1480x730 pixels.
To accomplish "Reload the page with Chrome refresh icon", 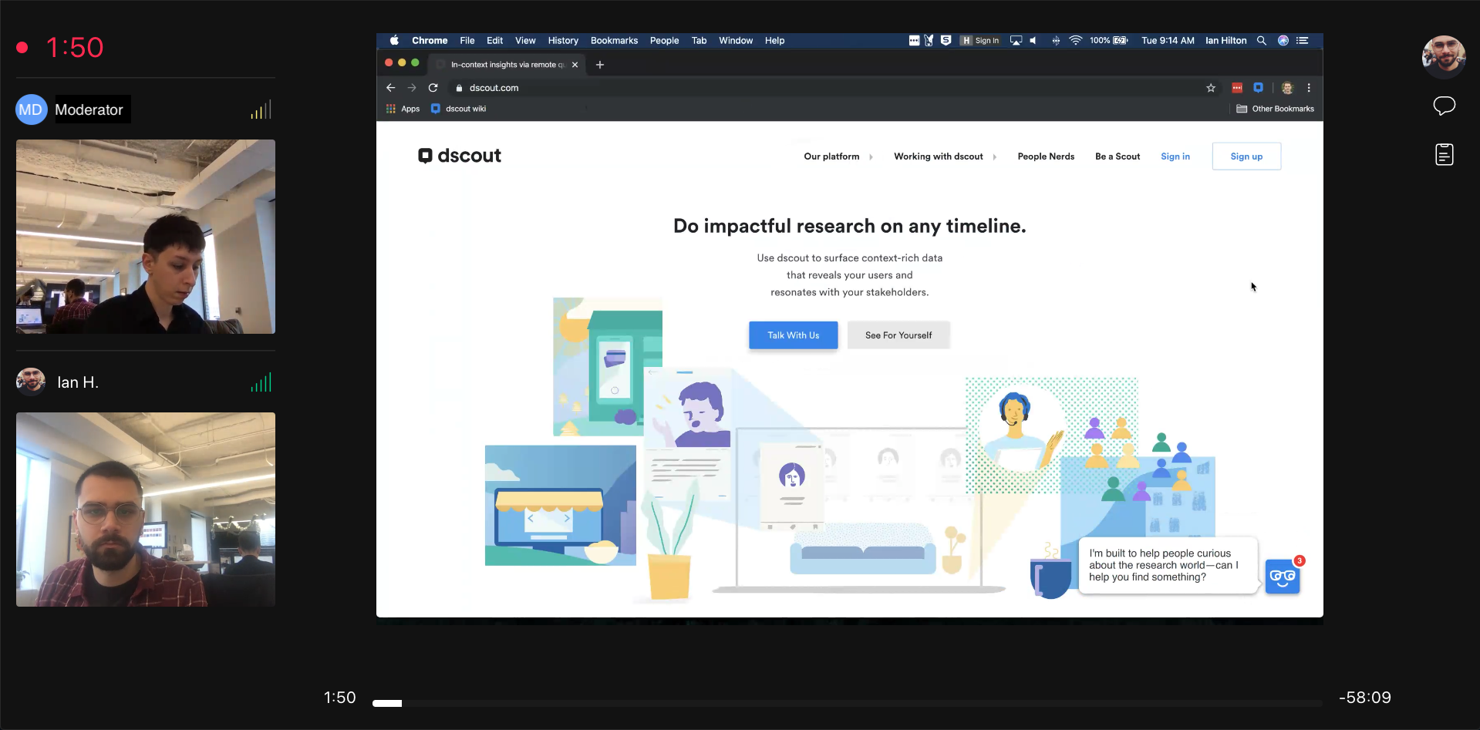I will point(433,88).
